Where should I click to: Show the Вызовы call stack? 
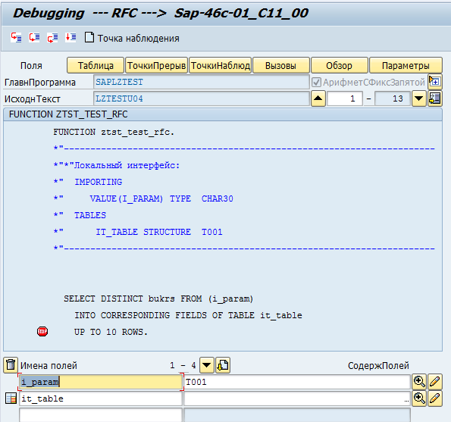[x=280, y=66]
